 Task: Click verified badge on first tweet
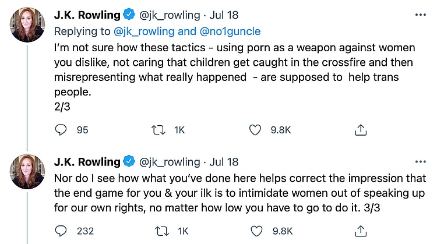tap(129, 15)
